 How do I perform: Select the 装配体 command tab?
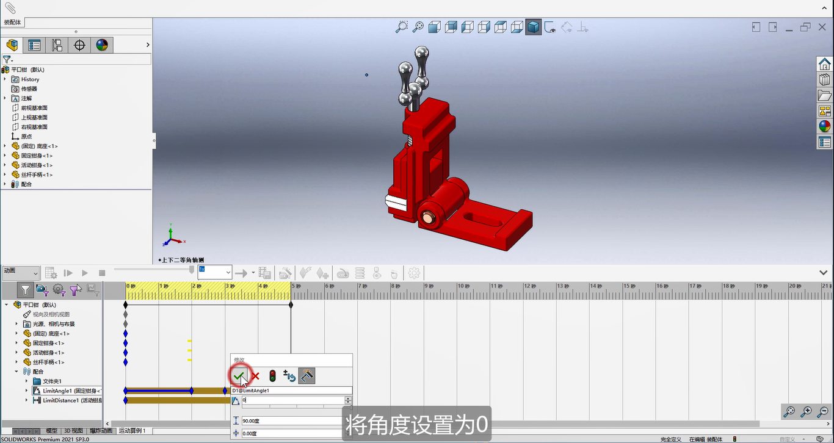(x=12, y=23)
